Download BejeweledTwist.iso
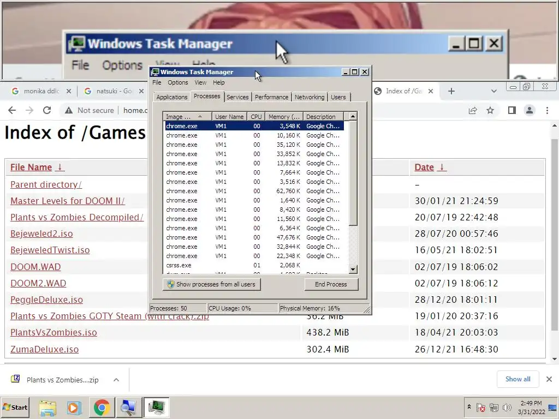Viewport: 559px width, 419px height. [x=50, y=250]
